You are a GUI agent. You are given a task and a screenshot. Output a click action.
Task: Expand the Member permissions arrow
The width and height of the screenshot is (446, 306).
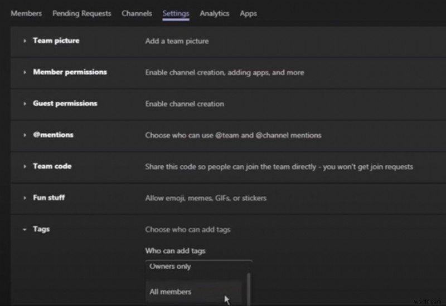tap(25, 72)
